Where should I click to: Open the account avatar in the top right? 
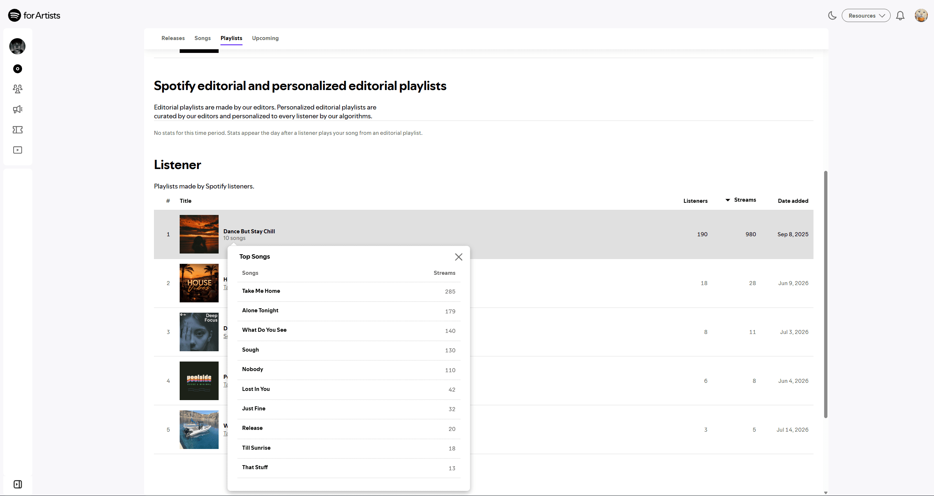921,15
